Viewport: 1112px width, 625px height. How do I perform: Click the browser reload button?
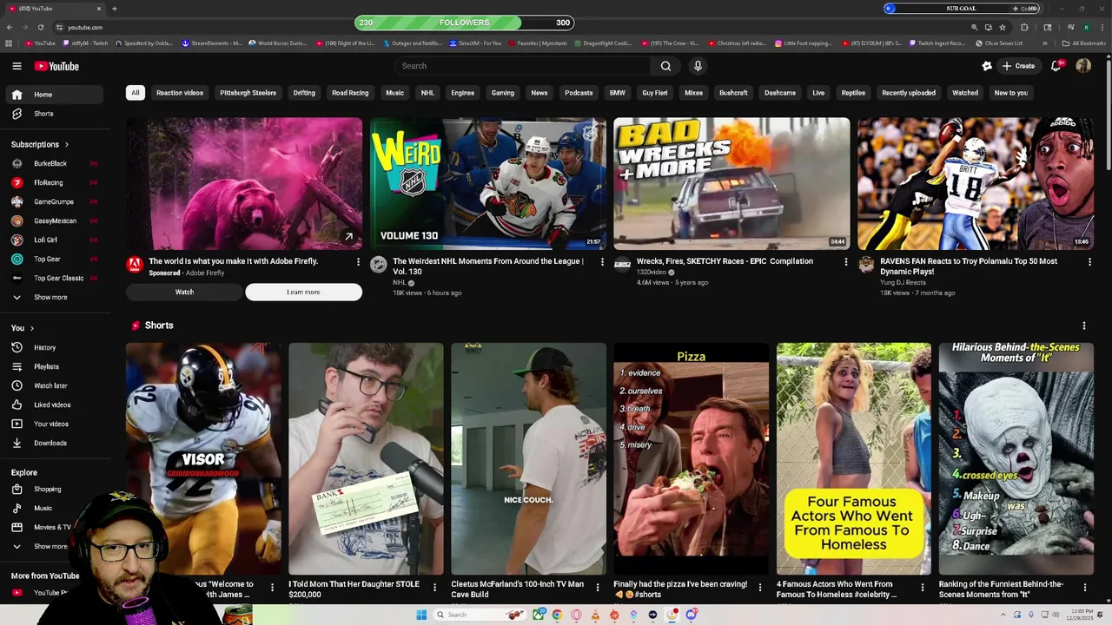point(40,27)
